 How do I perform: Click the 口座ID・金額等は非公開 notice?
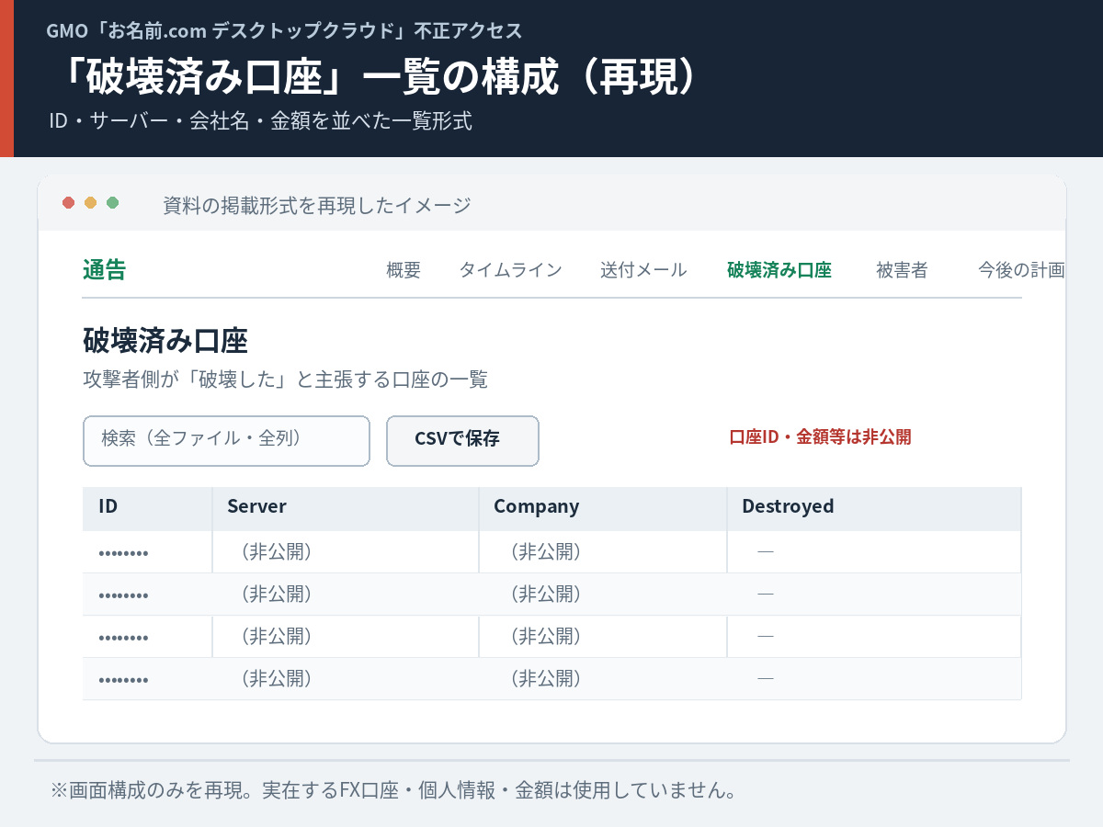(x=820, y=437)
